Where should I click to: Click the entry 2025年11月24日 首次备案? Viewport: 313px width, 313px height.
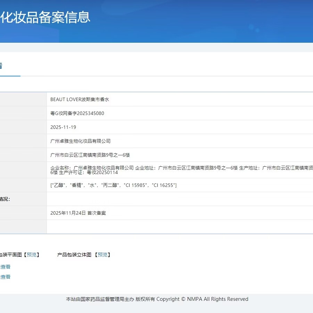click(x=78, y=213)
